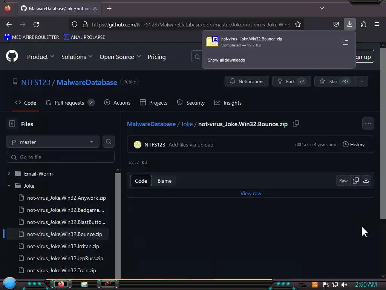Viewport: 386px width, 290px height.
Task: Toggle the downloads toolbar icon
Action: [x=349, y=24]
